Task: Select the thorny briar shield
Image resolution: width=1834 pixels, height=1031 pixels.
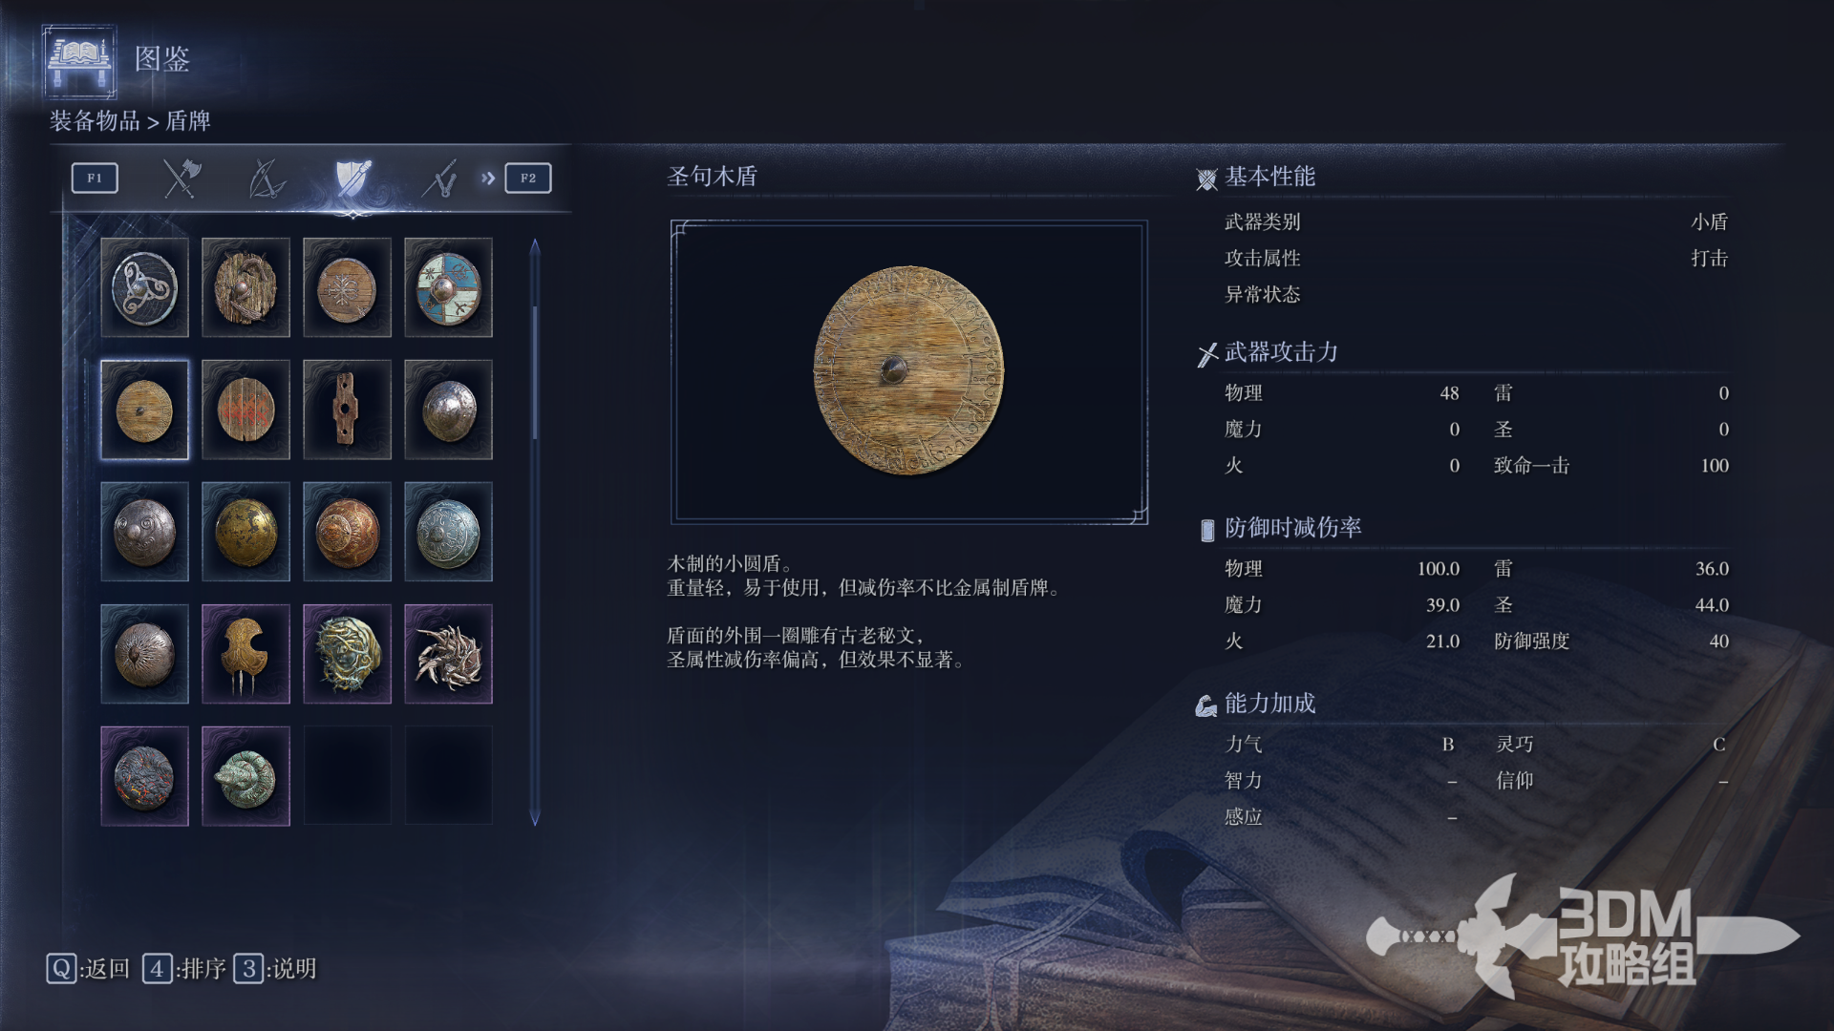Action: point(448,654)
